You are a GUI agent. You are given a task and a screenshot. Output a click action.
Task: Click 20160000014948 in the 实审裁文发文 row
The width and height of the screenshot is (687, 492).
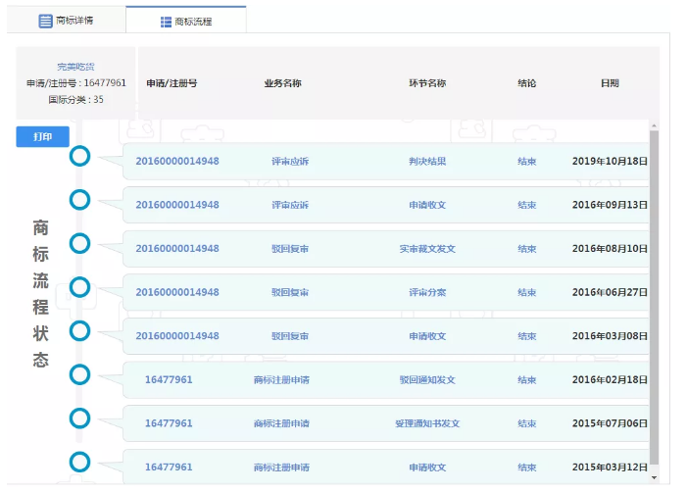click(177, 249)
